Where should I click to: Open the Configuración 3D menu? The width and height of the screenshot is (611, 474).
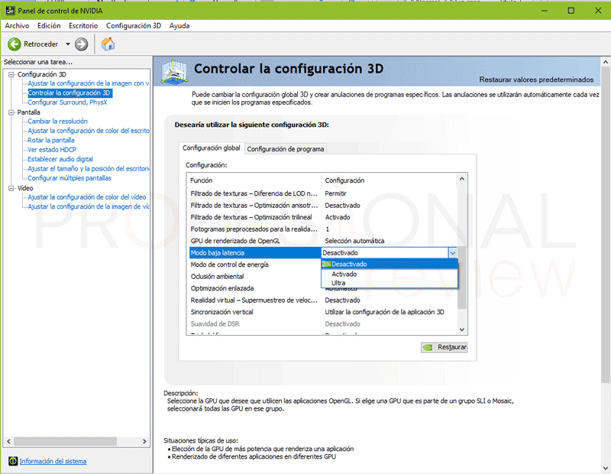coord(134,26)
